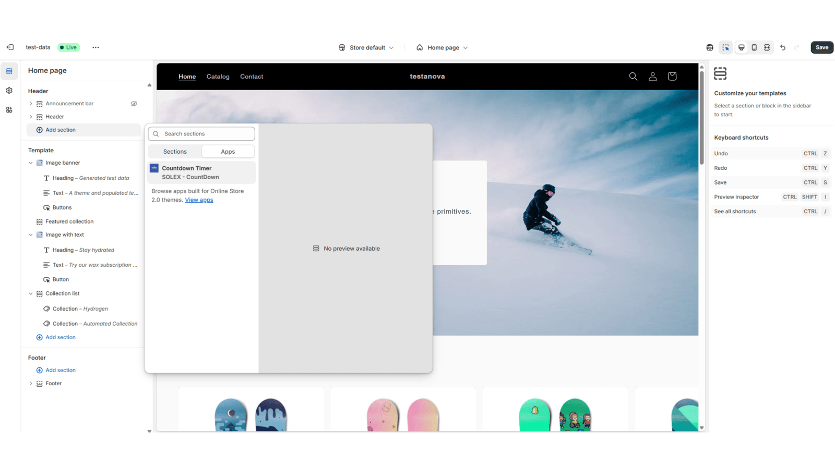Open the theme settings gear icon
The height and width of the screenshot is (469, 835).
(9, 91)
